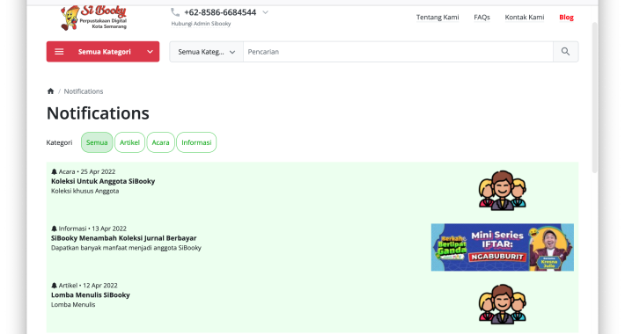Screen dimensions: 625x334
Task: Go to home via breadcrumb house icon
Action: tap(51, 91)
